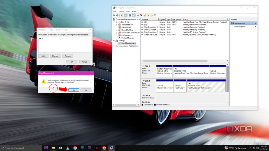Open Premiere Pro from the taskbar

click(46, 148)
